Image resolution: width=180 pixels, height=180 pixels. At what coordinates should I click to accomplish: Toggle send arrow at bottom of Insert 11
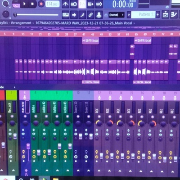[x=89, y=171]
